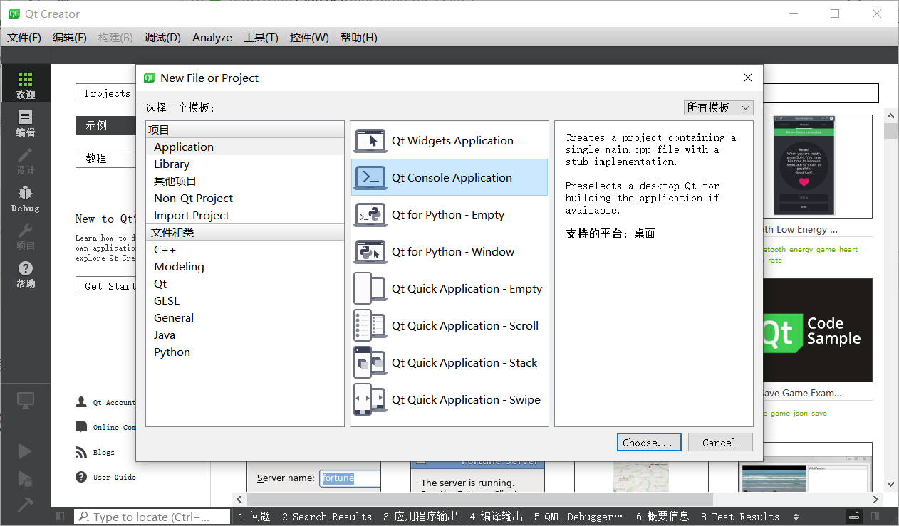Image resolution: width=899 pixels, height=526 pixels.
Task: Open the 所有模板 template filter dropdown
Action: [718, 107]
